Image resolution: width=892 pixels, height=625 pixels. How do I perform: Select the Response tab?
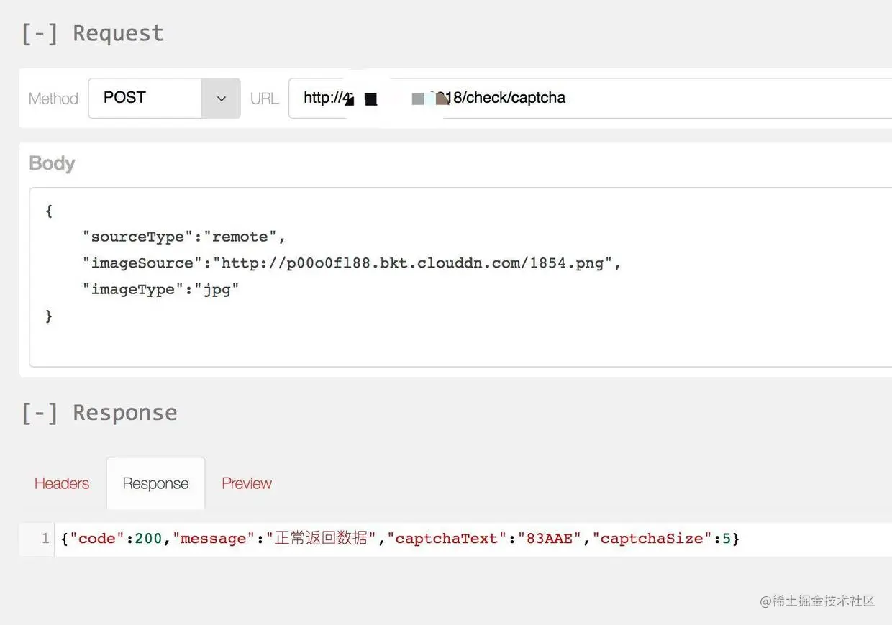155,483
